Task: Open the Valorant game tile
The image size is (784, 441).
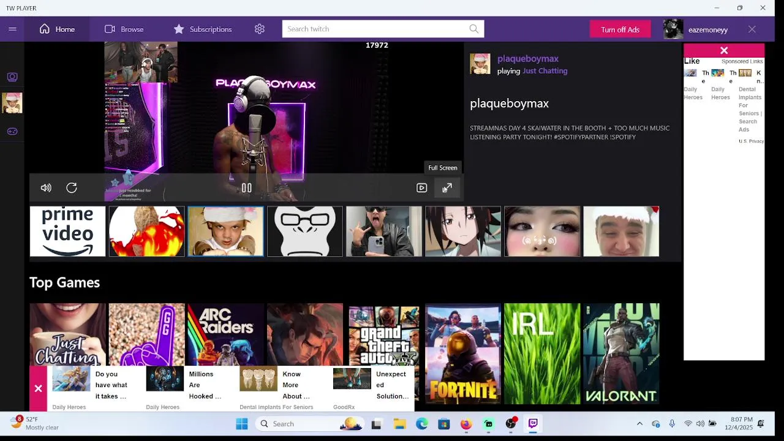Action: 621,353
